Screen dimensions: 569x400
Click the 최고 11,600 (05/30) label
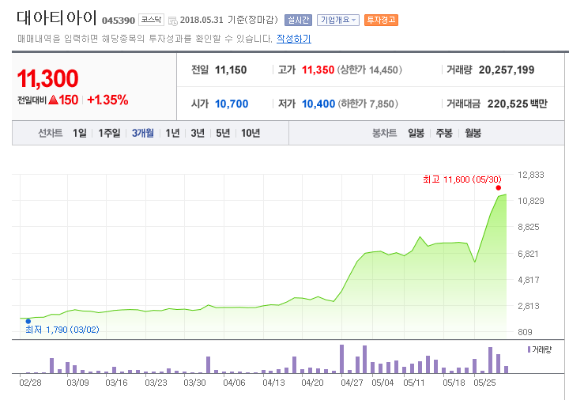[x=462, y=179]
